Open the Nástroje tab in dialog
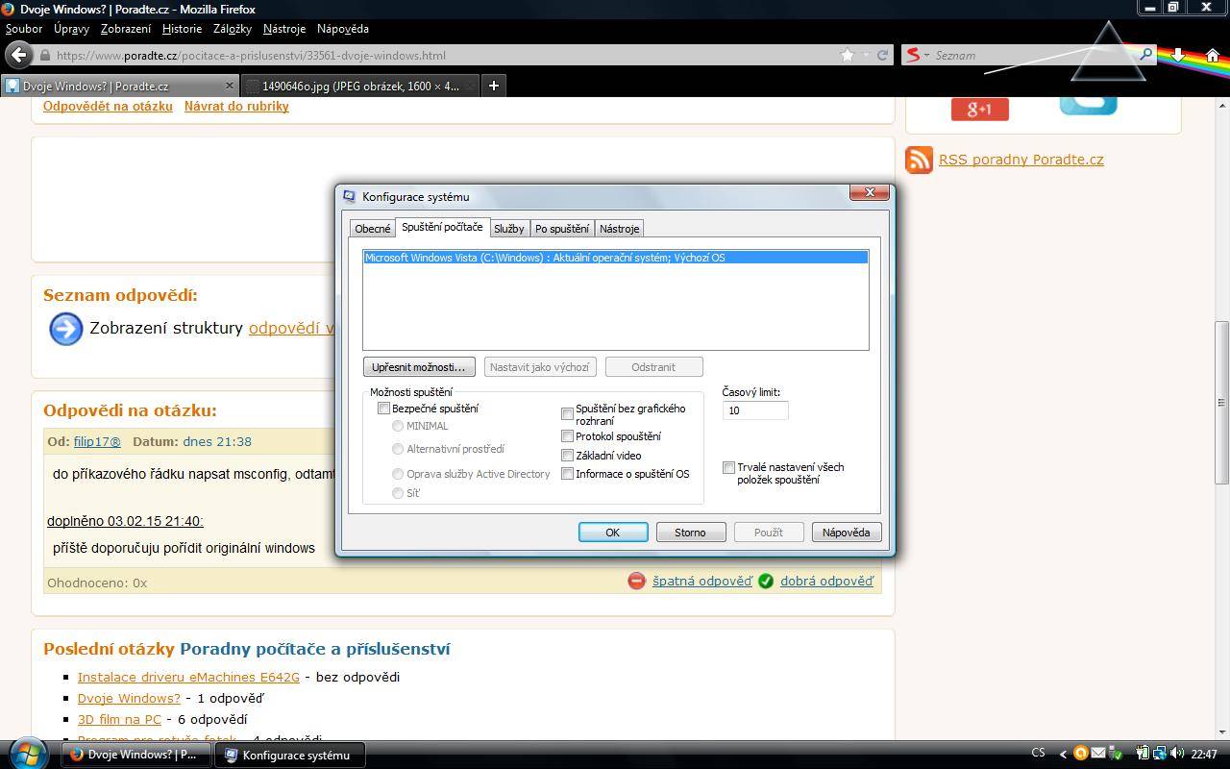 pyautogui.click(x=619, y=229)
